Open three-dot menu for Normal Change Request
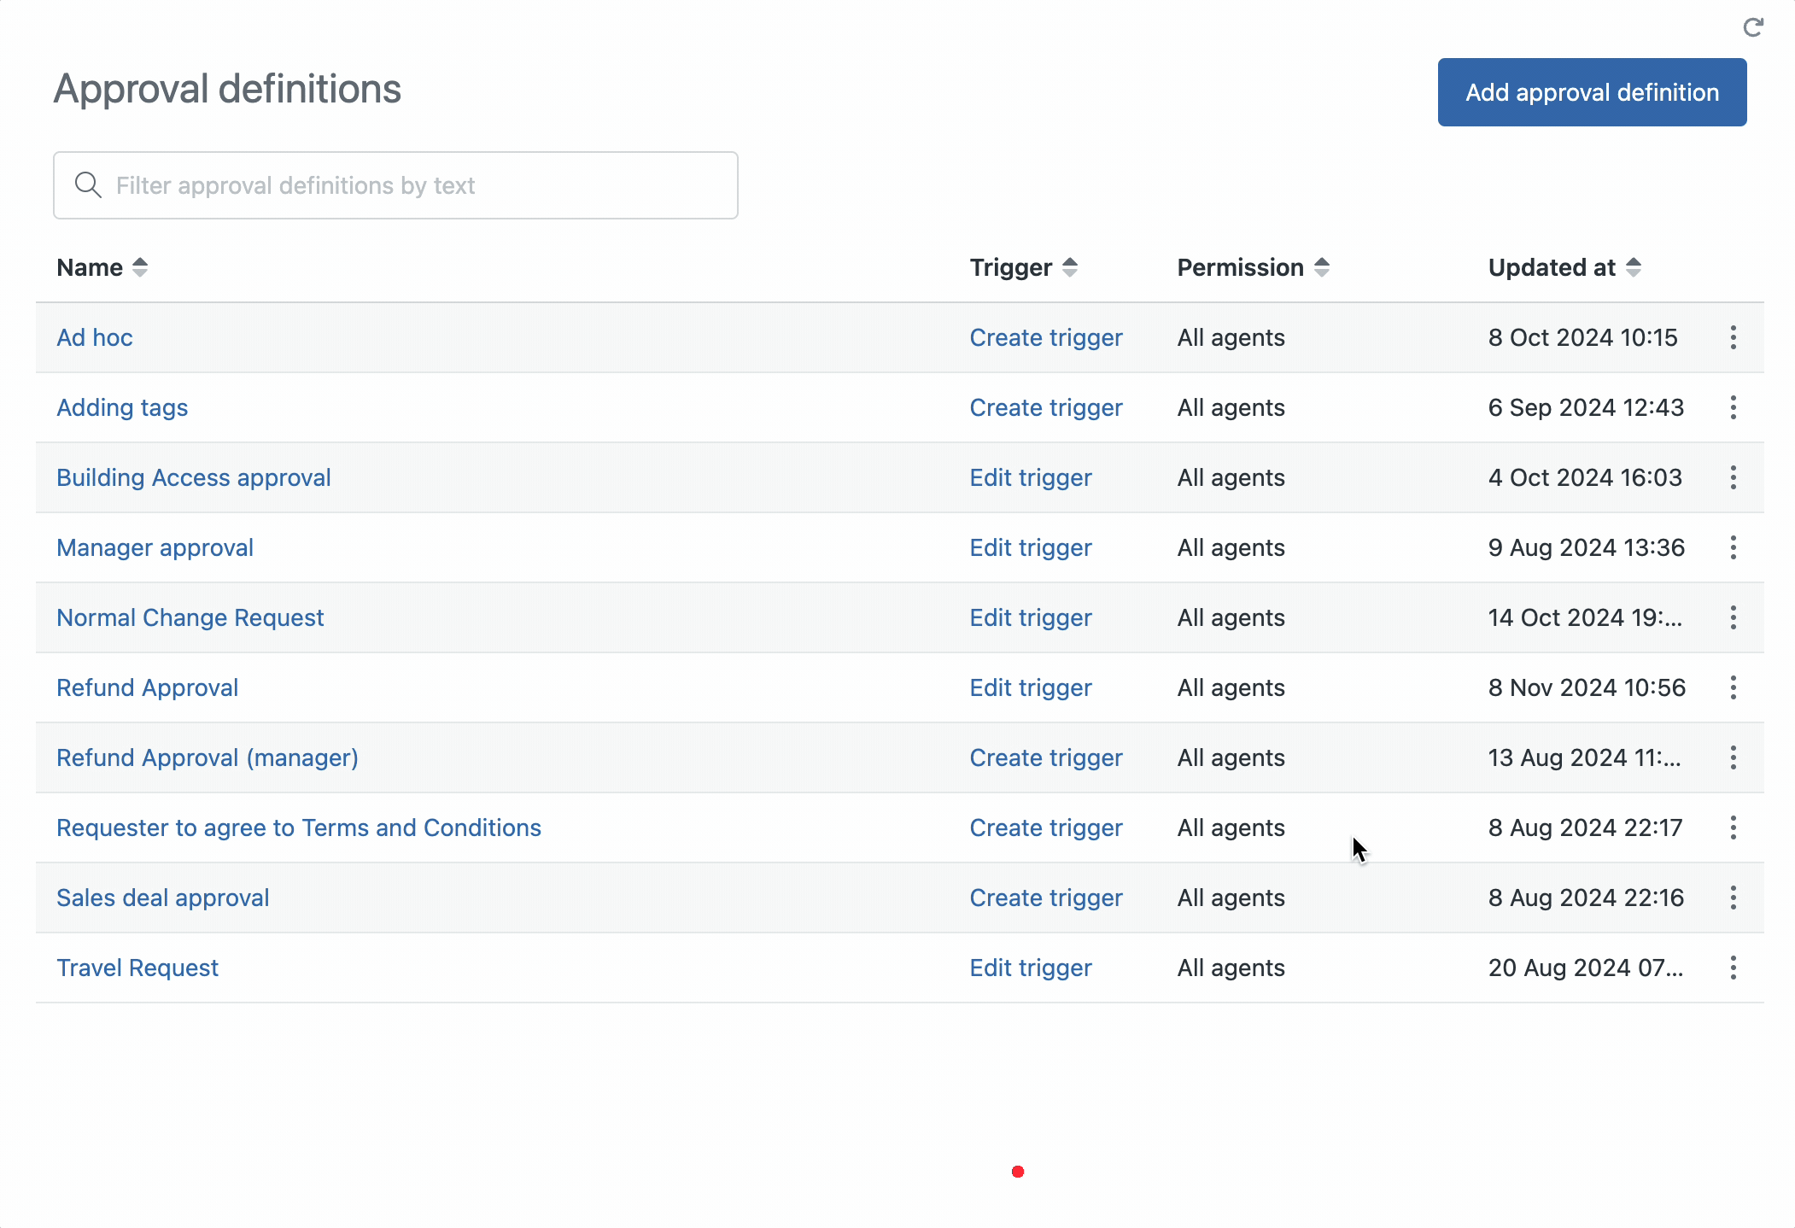The image size is (1795, 1228). tap(1733, 617)
